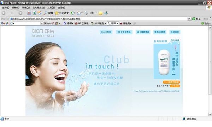Viewport: 212px width, 127px height.
Task: Expand the Google toolbar news icon dropdown
Action: click(x=60, y=23)
